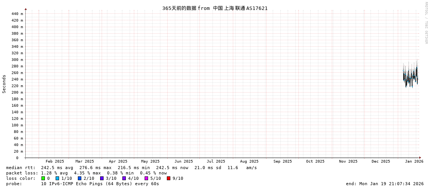This screenshot has width=430, height=189.
Task: Click the graph title mentioning AS17621
Action: 215,8
